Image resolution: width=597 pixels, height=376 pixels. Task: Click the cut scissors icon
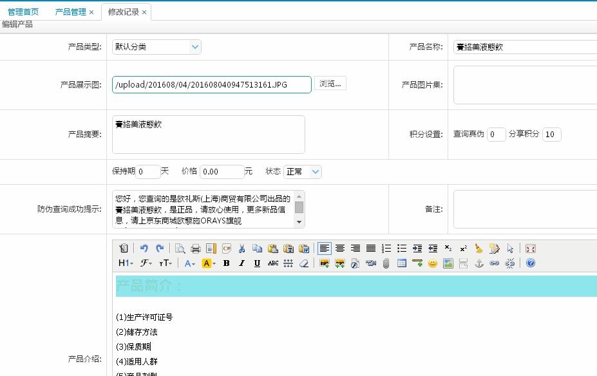click(x=242, y=249)
